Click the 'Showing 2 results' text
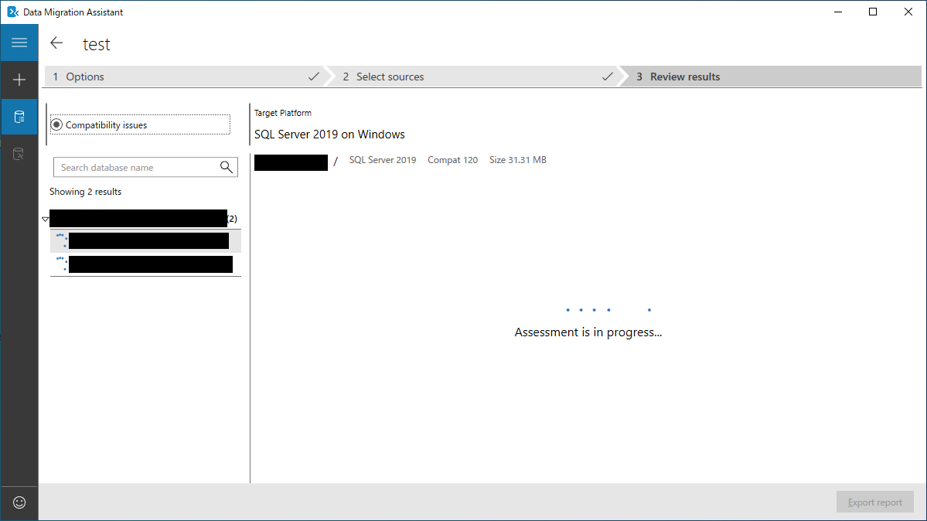927x521 pixels. pyautogui.click(x=85, y=192)
